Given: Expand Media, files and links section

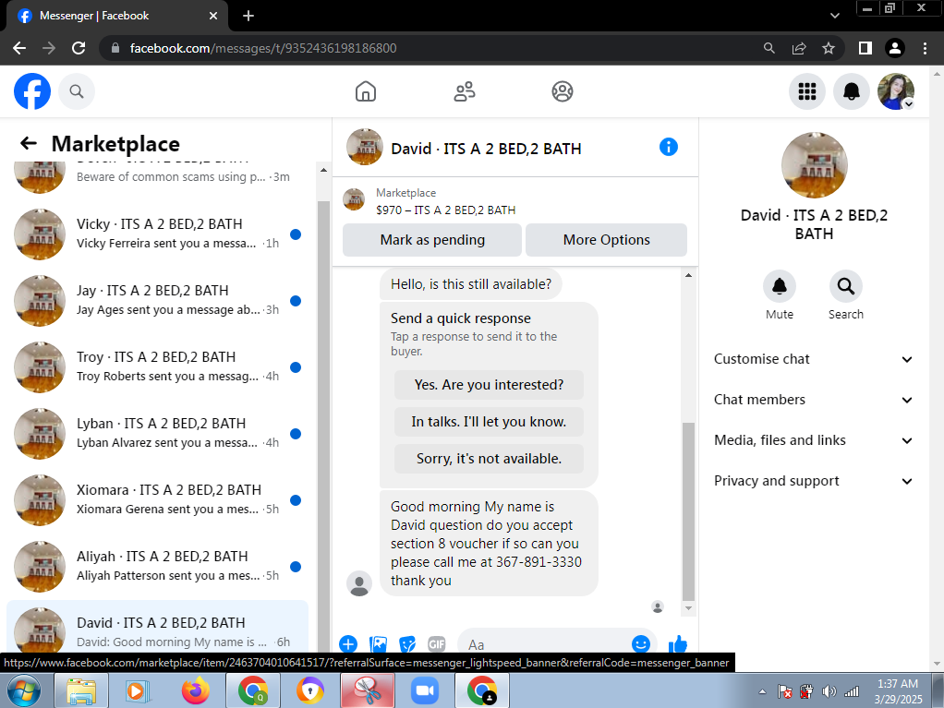Looking at the screenshot, I should (x=813, y=440).
